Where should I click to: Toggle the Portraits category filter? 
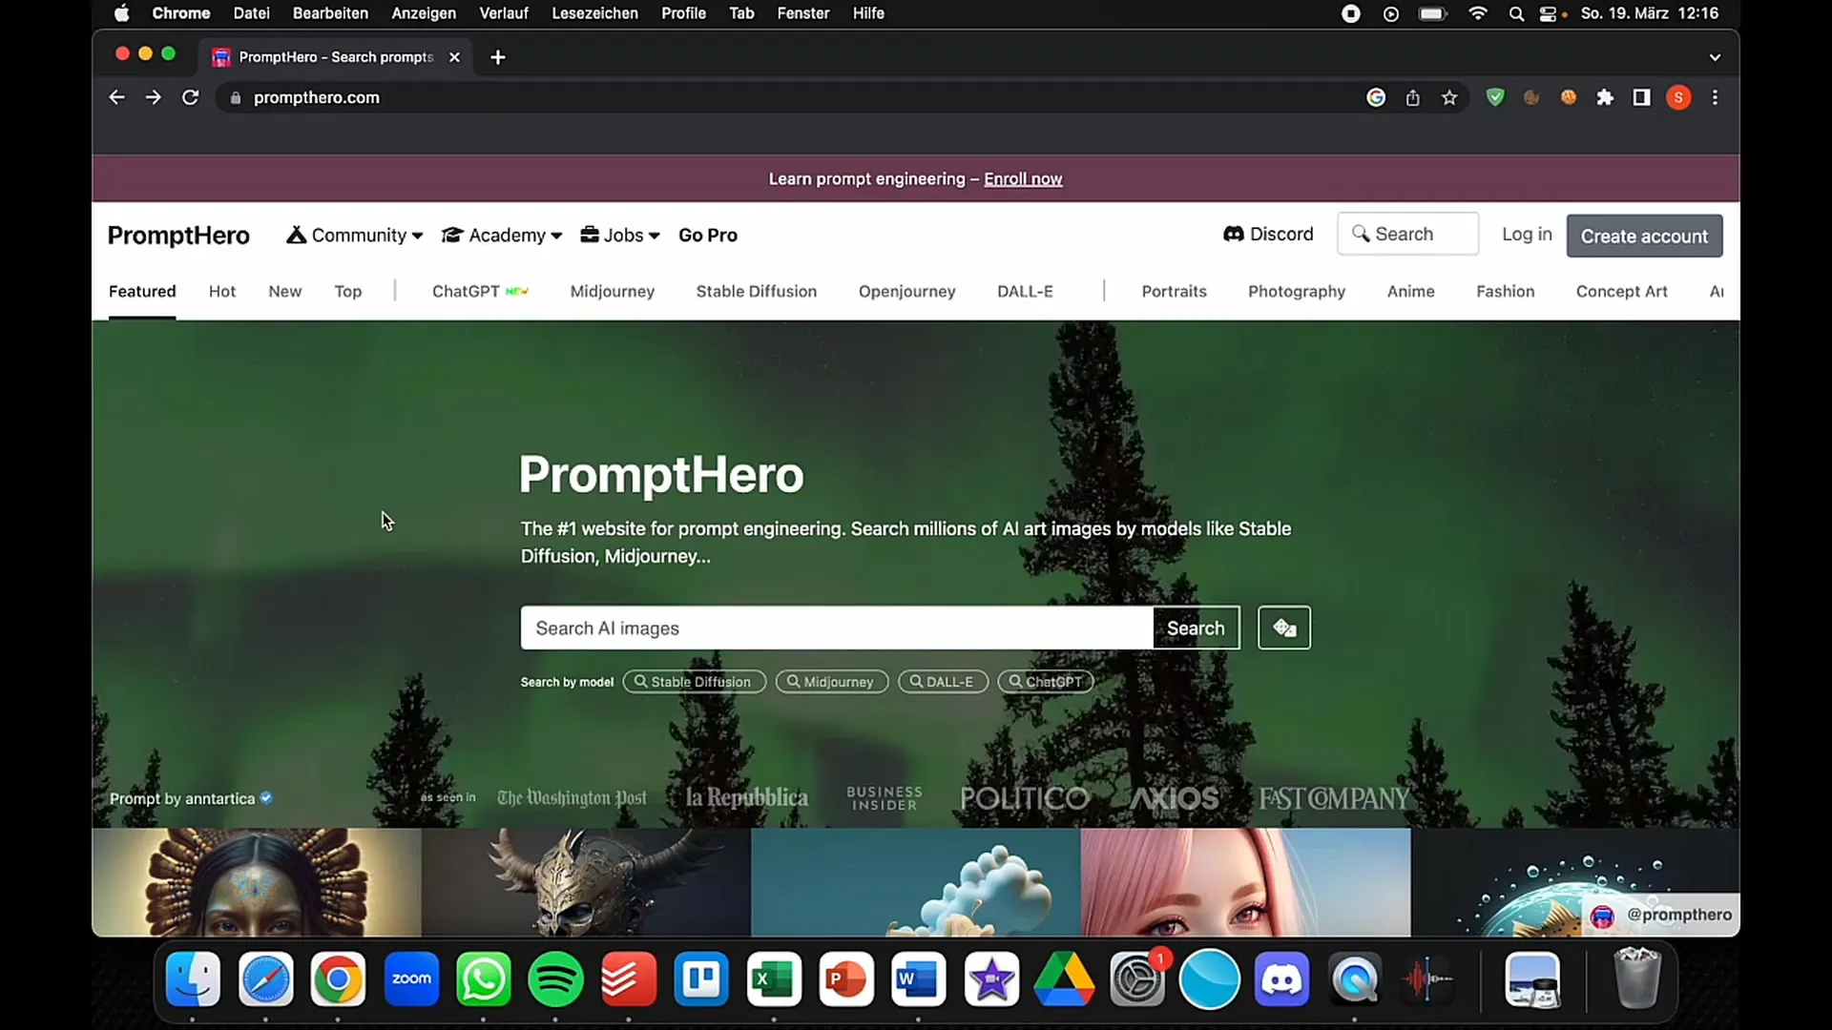coord(1173,292)
